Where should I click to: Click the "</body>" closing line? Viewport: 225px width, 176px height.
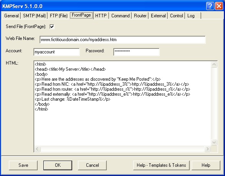click(42, 104)
